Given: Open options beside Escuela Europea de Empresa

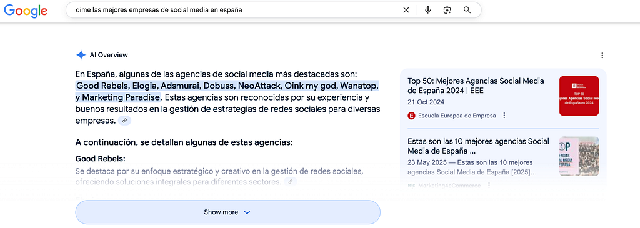Looking at the screenshot, I should [x=504, y=116].
